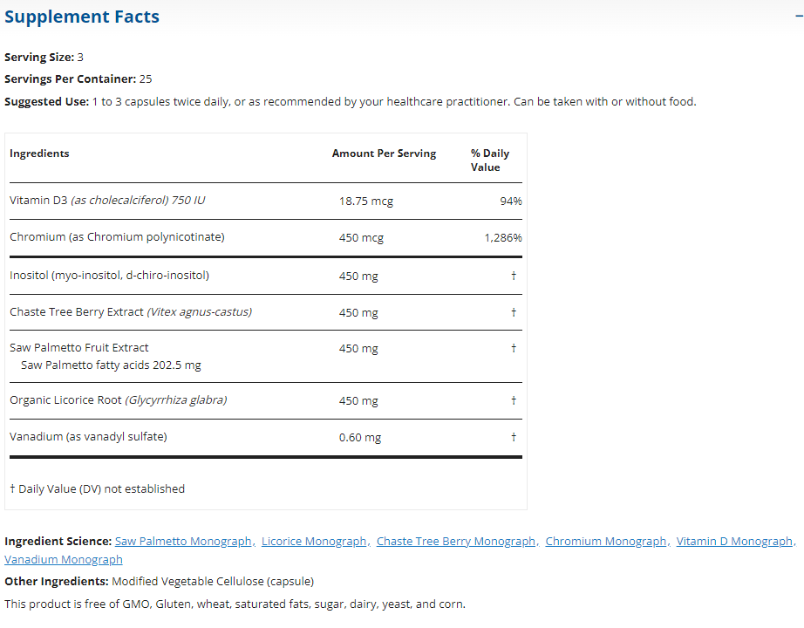Select the Amount Per Serving column header

click(x=384, y=154)
